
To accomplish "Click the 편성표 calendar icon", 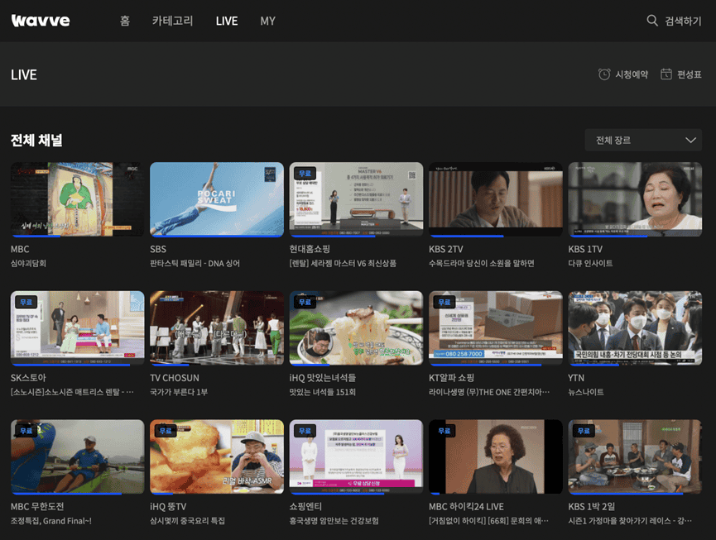I will [x=666, y=74].
